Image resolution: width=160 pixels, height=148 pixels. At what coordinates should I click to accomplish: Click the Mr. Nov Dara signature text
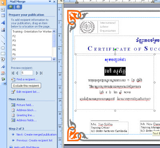tap(150, 124)
